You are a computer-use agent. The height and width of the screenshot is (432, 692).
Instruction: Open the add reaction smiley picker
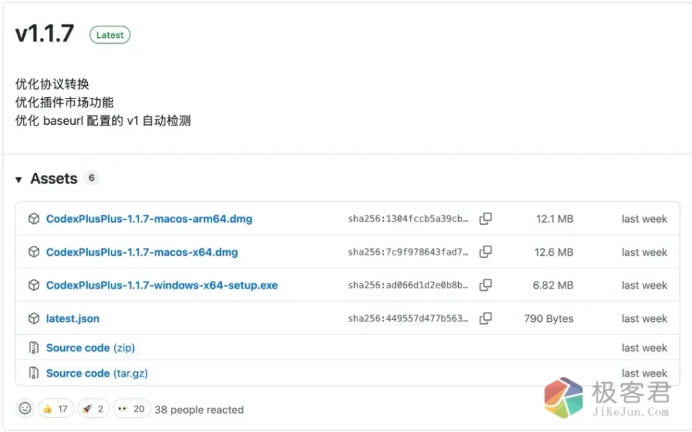(x=25, y=408)
